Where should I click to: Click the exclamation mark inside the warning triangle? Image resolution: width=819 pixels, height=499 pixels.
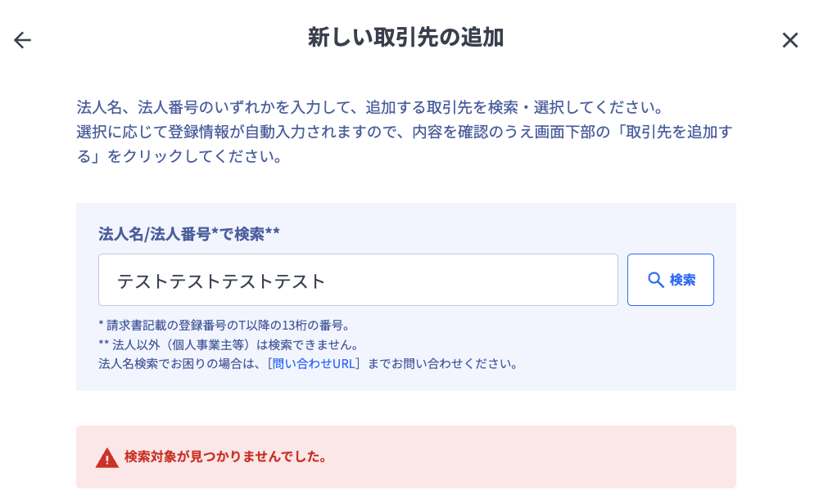[x=107, y=458]
